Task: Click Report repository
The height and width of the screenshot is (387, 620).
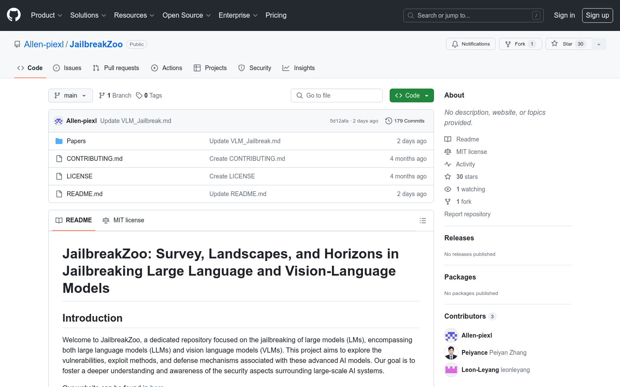Action: 467,214
